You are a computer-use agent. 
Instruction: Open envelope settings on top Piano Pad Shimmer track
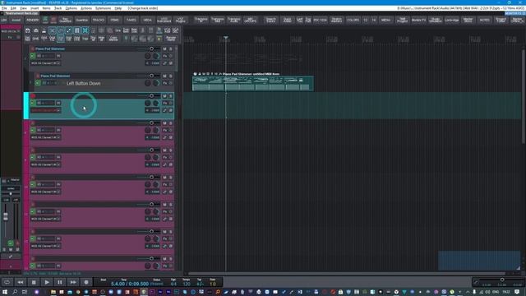coord(164,63)
